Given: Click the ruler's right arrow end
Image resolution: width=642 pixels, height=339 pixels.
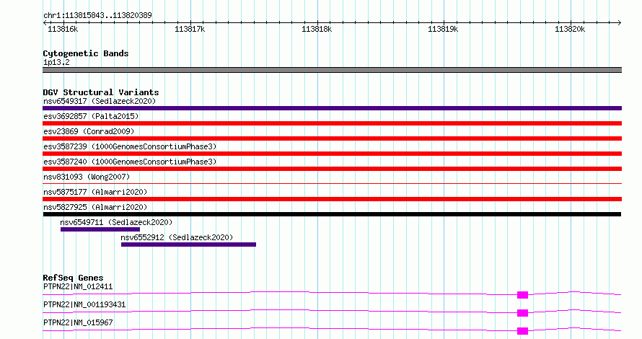Looking at the screenshot, I should tap(620, 22).
